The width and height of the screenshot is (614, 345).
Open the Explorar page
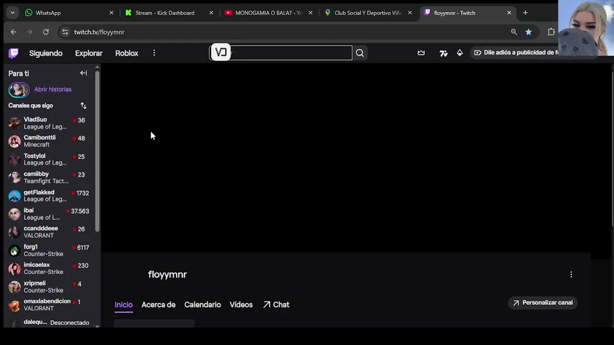89,53
